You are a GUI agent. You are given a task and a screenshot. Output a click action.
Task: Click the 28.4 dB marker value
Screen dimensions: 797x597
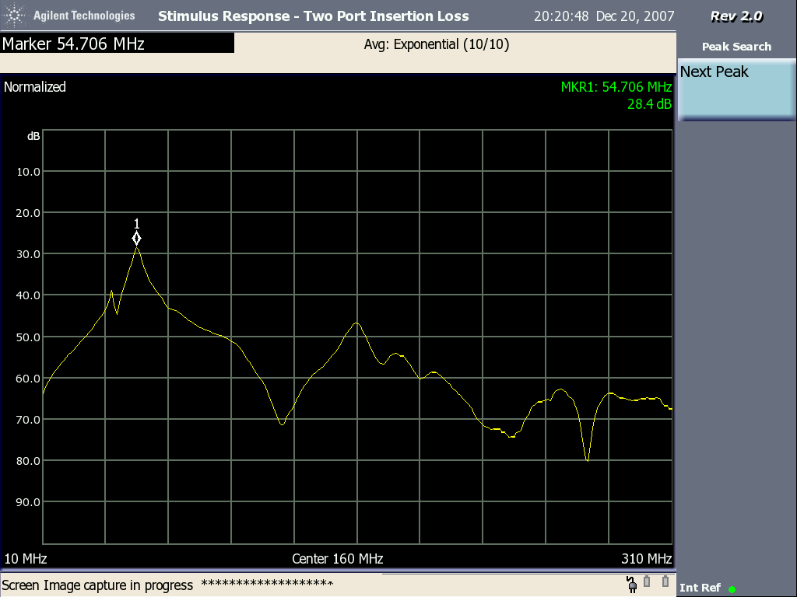pos(649,104)
